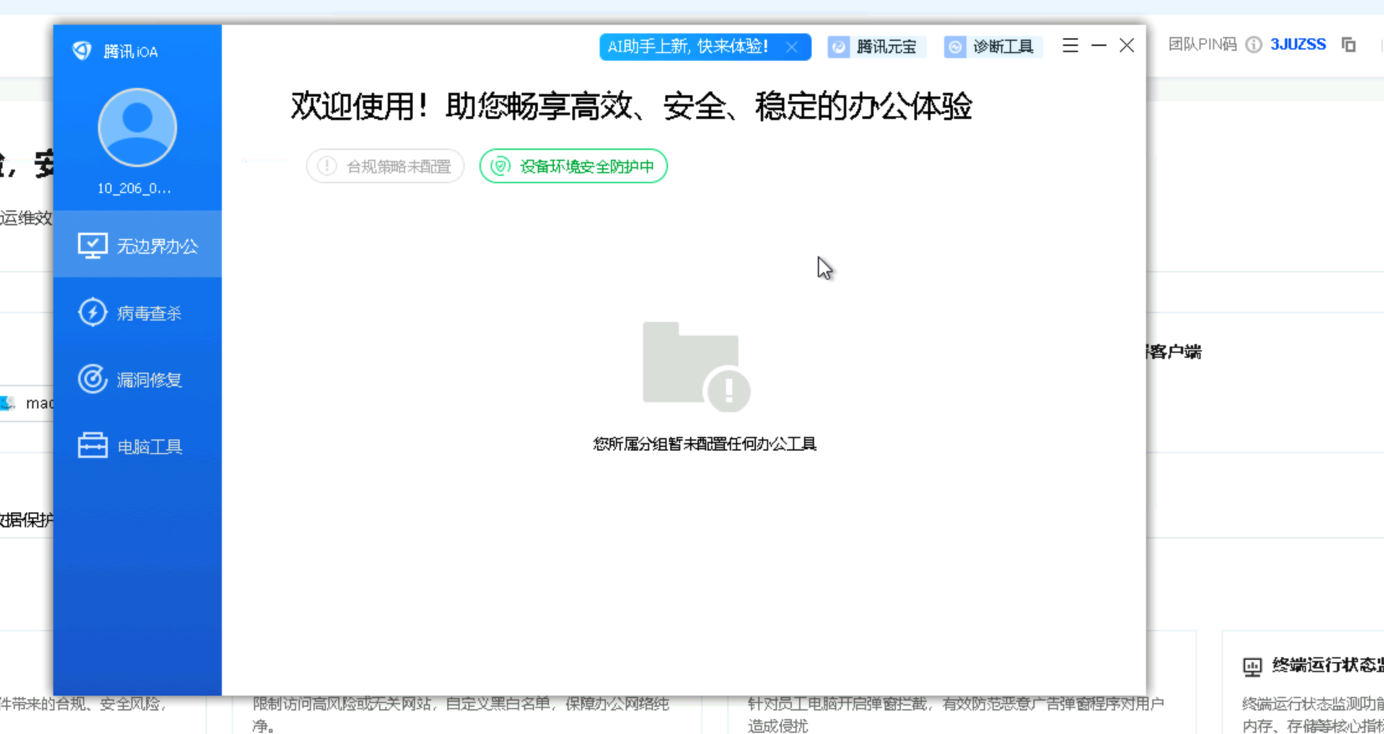Minimize the Tencent iOA window
The image size is (1384, 734).
1098,45
